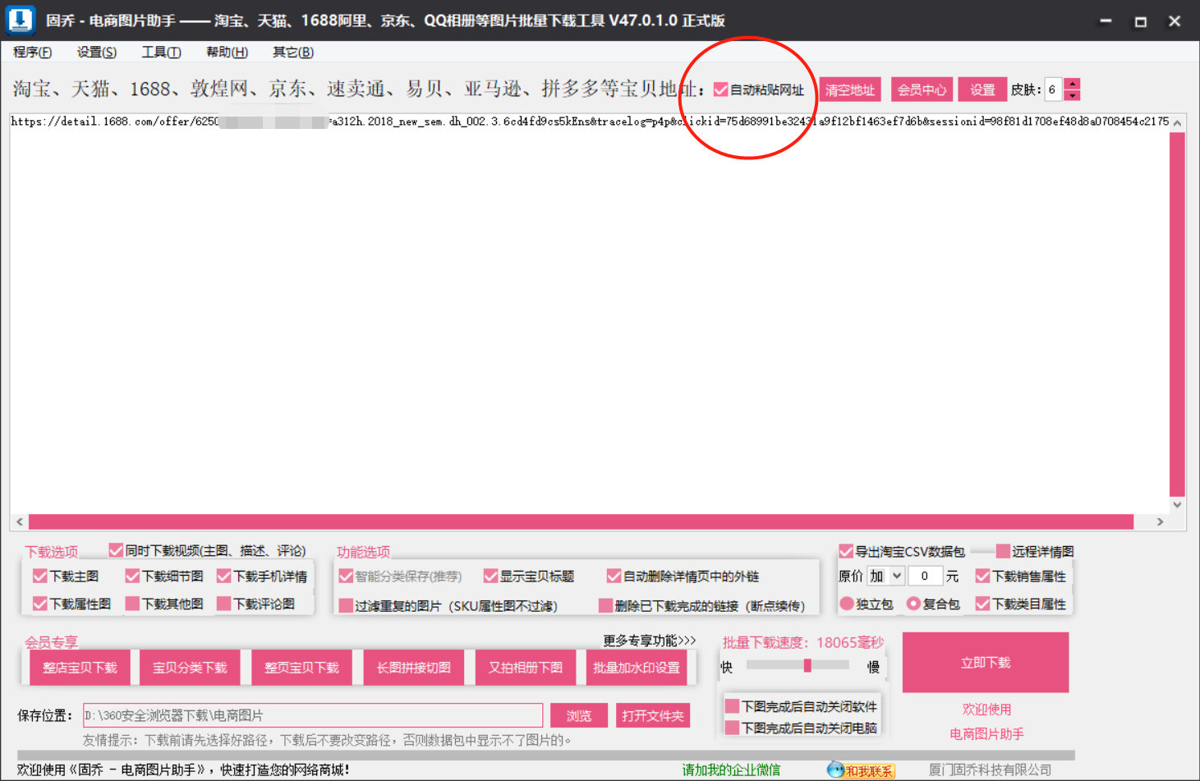Click 长图拼接切图 button
The height and width of the screenshot is (781, 1200).
pyautogui.click(x=413, y=668)
